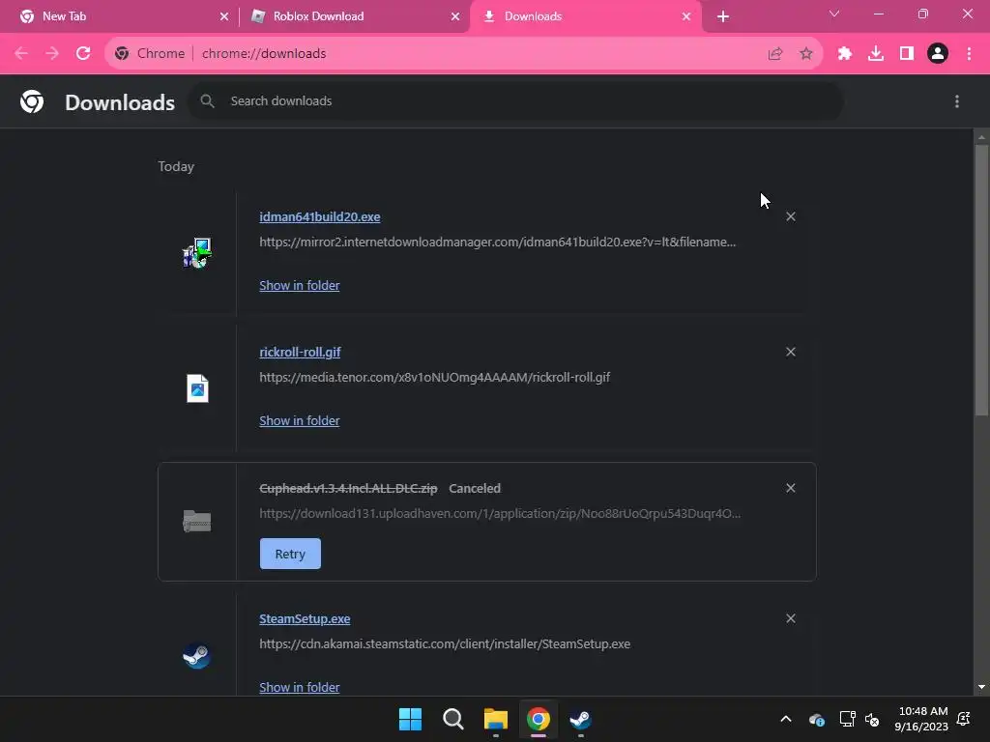The image size is (990, 742).
Task: Click the steamstatic installer URL text
Action: (445, 644)
